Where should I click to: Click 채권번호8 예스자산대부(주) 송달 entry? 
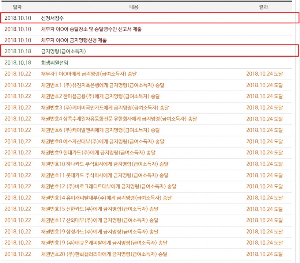point(103,141)
